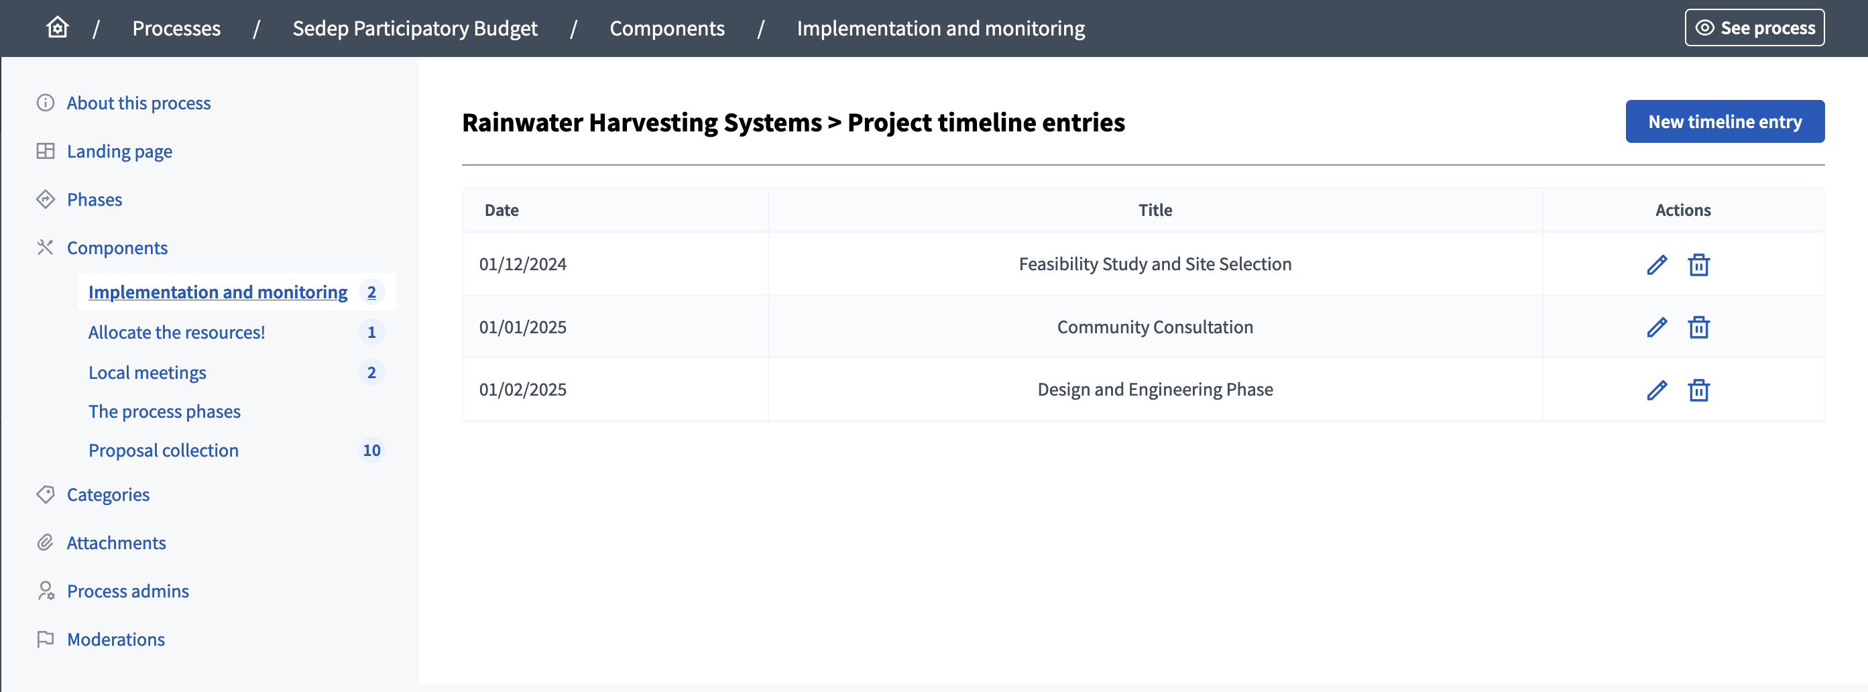The width and height of the screenshot is (1868, 692).
Task: Delete the Design and Engineering Phase entry
Action: [x=1700, y=390]
